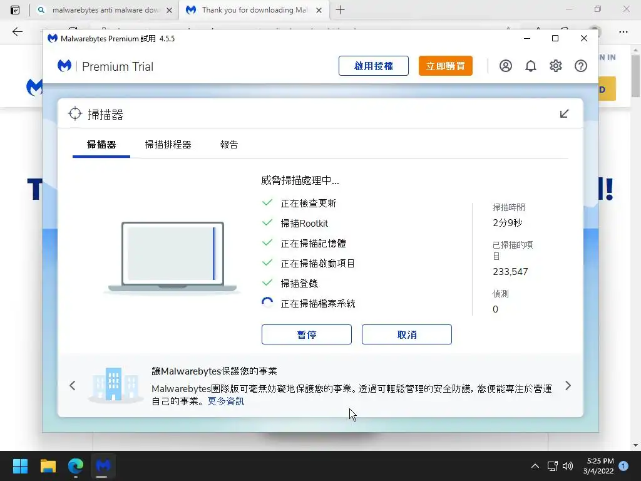Click the 正在掃描記憶體 step
This screenshot has width=641, height=481.
pos(313,244)
